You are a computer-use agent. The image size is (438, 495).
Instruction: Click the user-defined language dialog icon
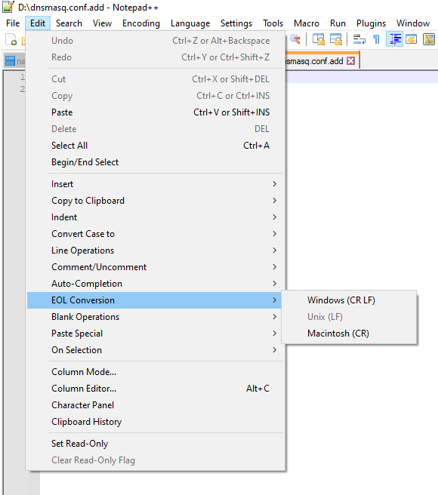412,39
